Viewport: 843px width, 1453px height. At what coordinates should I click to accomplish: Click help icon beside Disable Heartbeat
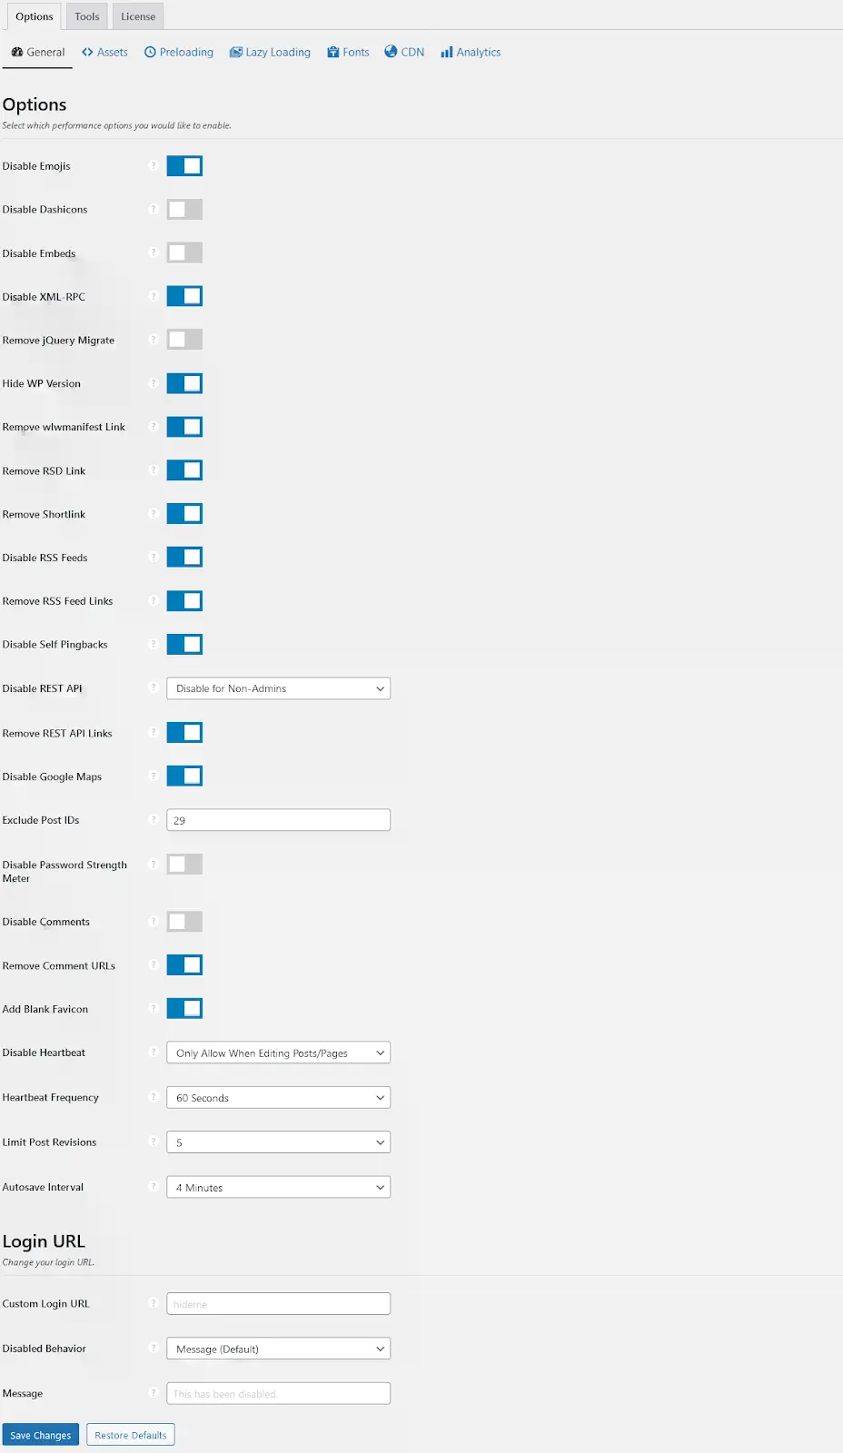[x=153, y=1052]
